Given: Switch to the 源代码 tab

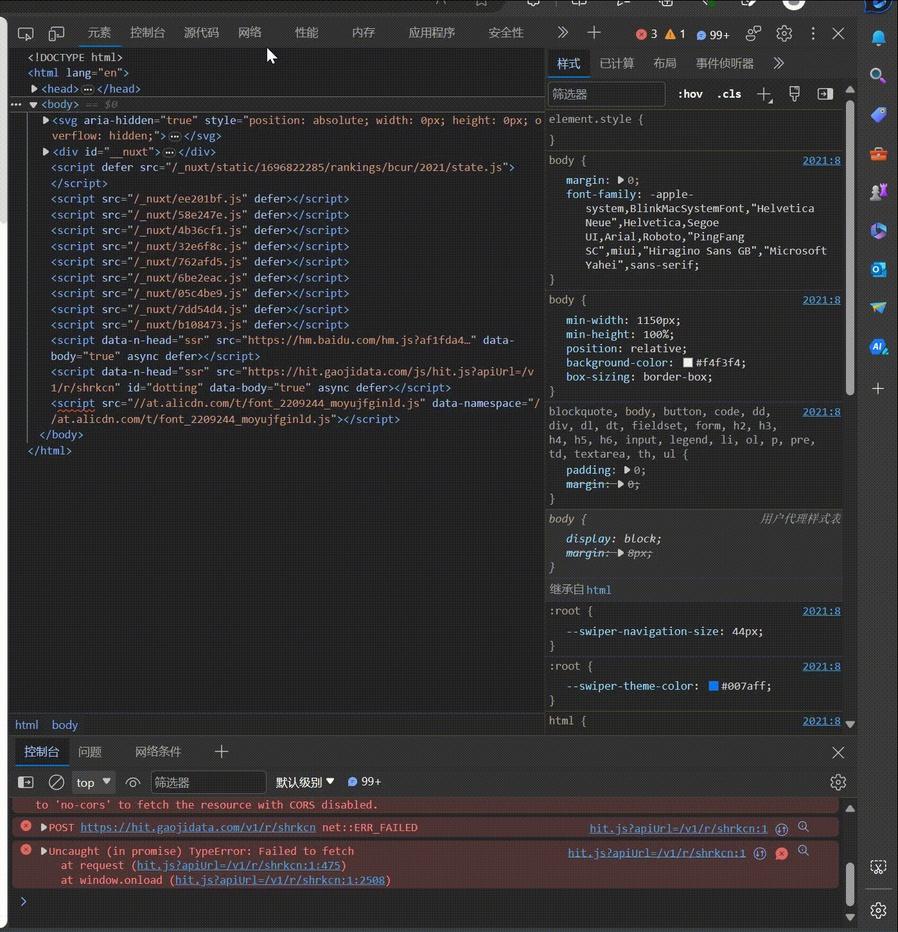Looking at the screenshot, I should click(x=201, y=33).
